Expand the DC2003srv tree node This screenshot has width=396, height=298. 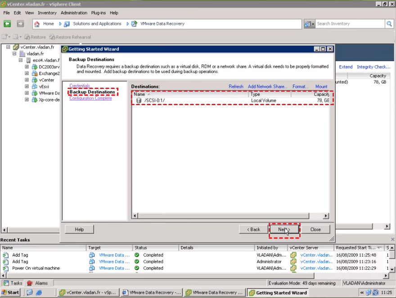pyautogui.click(x=27, y=67)
